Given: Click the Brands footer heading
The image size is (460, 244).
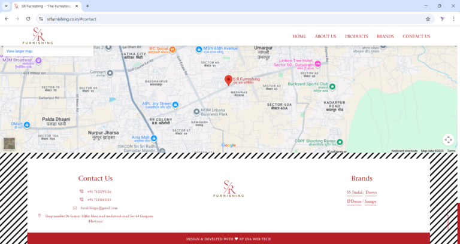Looking at the screenshot, I should click(x=362, y=178).
